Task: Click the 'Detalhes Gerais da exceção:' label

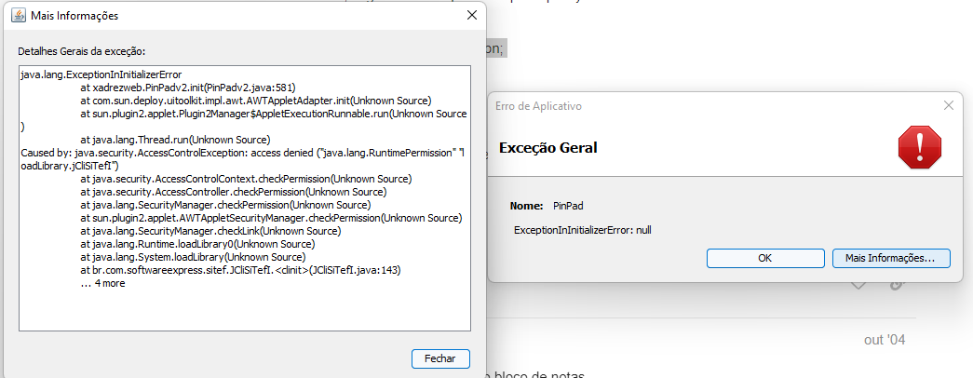Action: point(81,51)
